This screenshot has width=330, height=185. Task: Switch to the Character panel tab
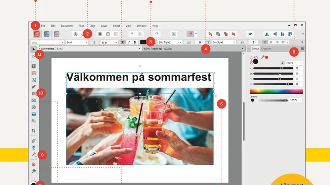[x=266, y=49]
